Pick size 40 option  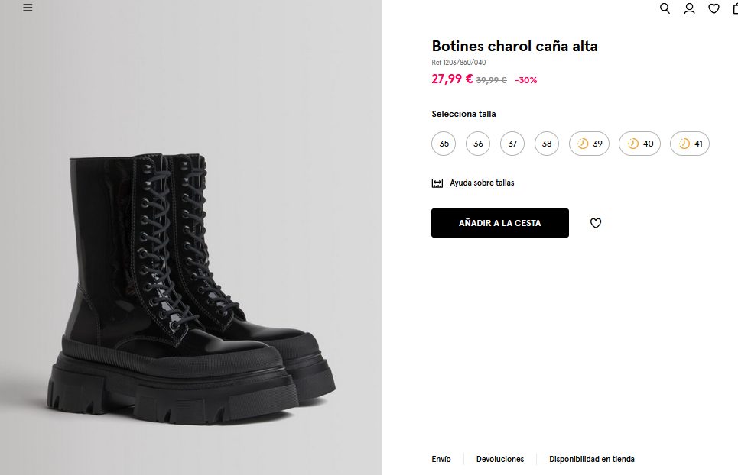[639, 144]
